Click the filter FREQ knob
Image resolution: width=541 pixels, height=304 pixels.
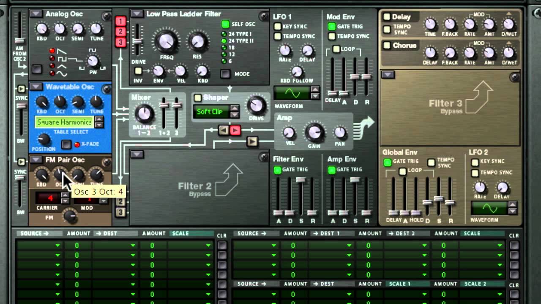(x=167, y=41)
